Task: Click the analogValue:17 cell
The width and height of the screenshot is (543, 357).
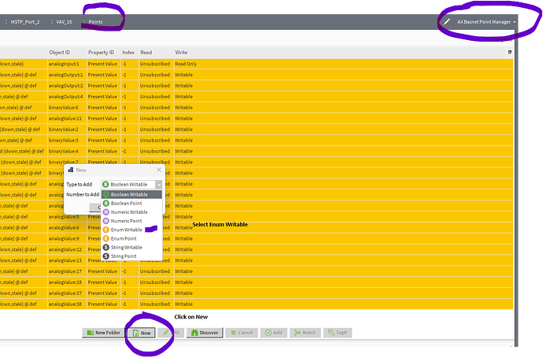Action: point(65,271)
